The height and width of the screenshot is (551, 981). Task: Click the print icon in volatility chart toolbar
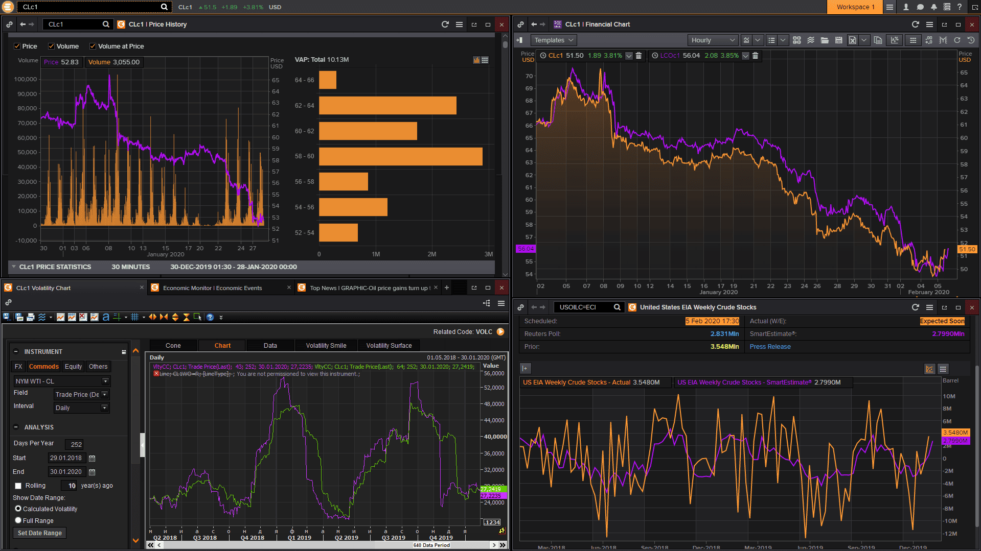click(31, 317)
